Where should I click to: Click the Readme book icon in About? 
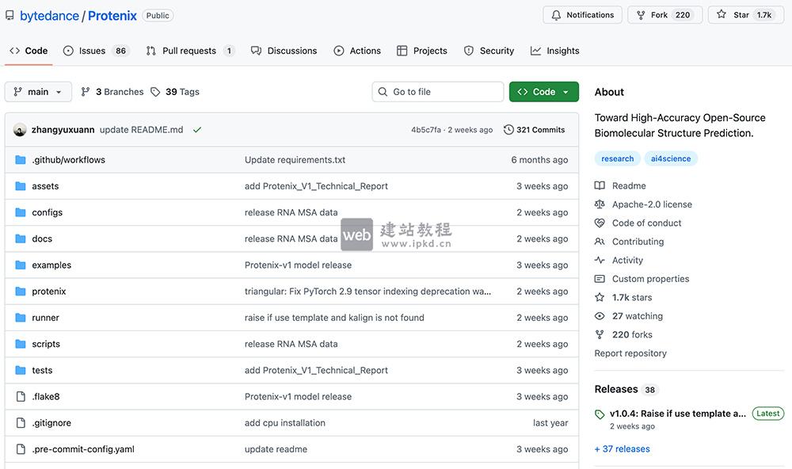[600, 185]
